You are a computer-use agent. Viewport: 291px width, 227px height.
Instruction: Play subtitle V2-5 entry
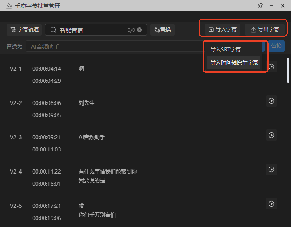tap(271, 204)
